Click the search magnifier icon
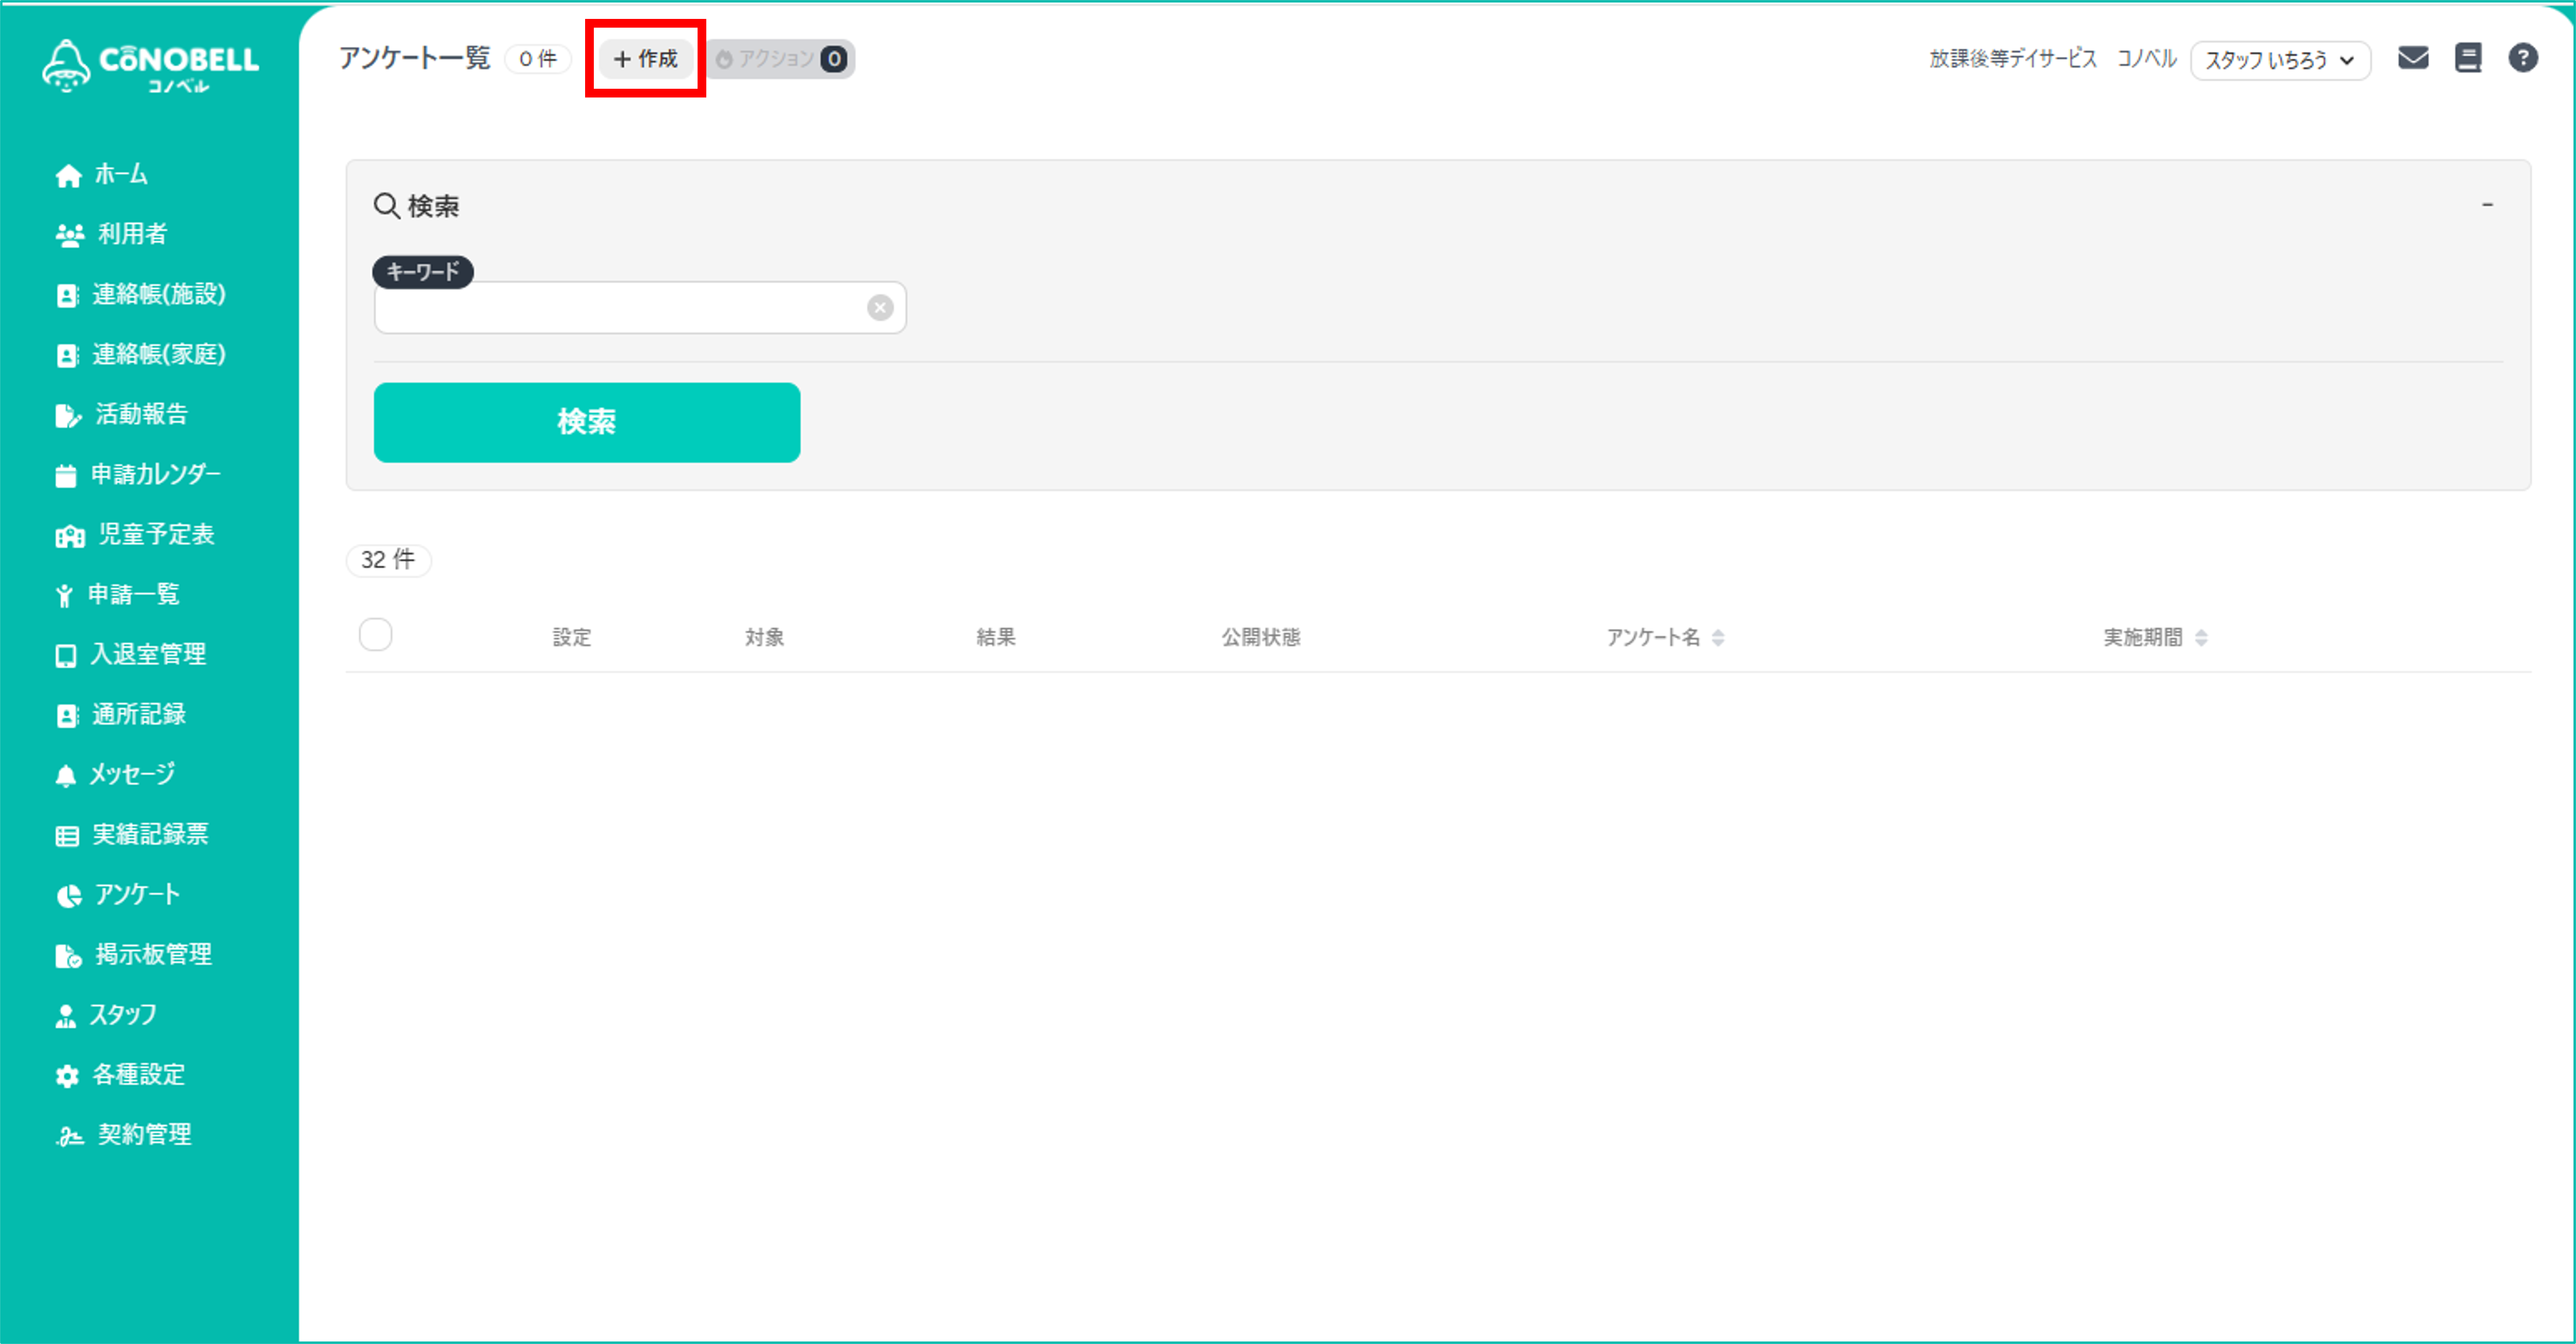 coord(386,205)
